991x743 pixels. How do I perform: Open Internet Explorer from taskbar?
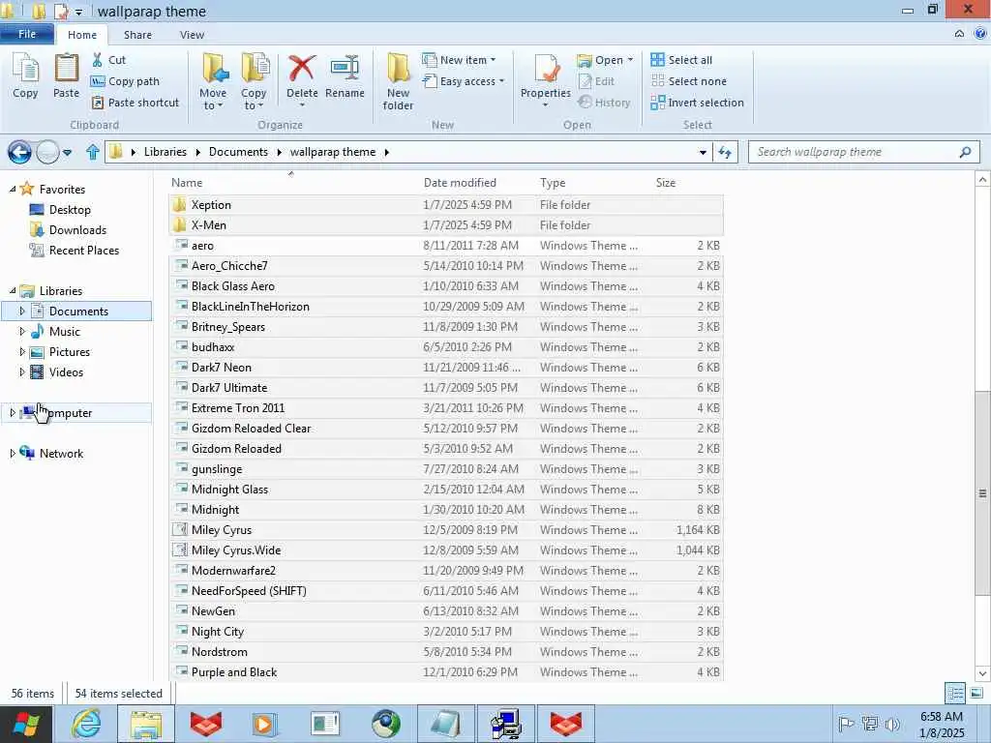pos(86,724)
